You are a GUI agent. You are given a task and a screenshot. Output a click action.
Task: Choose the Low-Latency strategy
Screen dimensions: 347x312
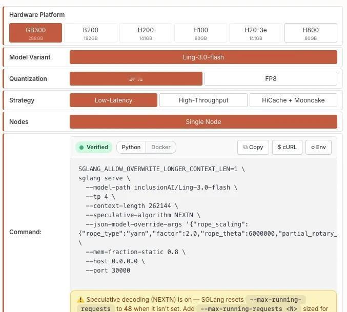[x=113, y=100]
